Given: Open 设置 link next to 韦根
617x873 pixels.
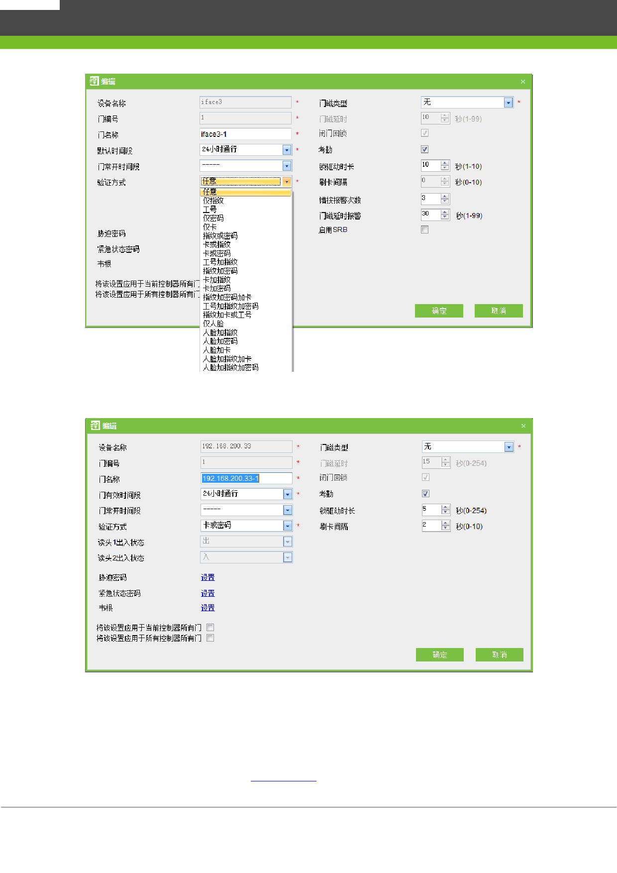Looking at the screenshot, I should (x=207, y=608).
